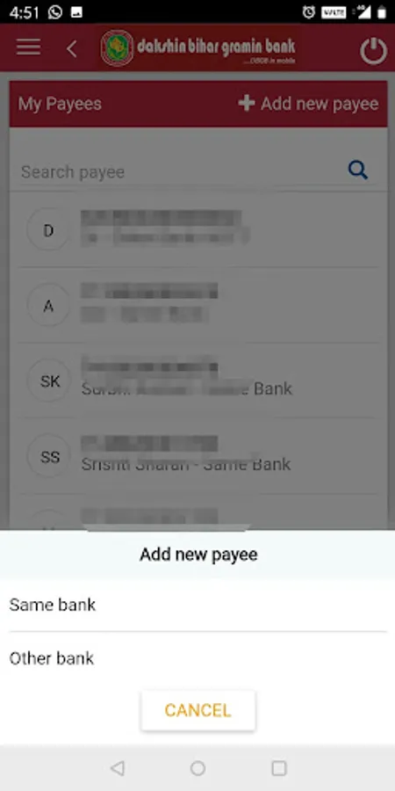Select the SK payee avatar
The width and height of the screenshot is (395, 791).
coord(48,381)
